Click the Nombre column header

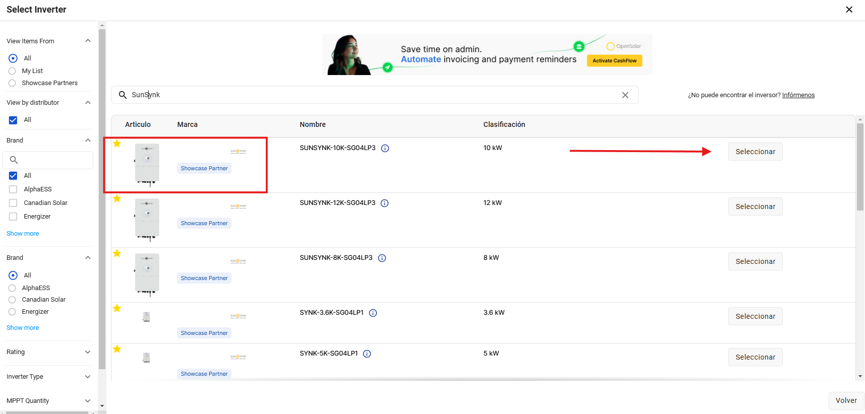pyautogui.click(x=313, y=124)
